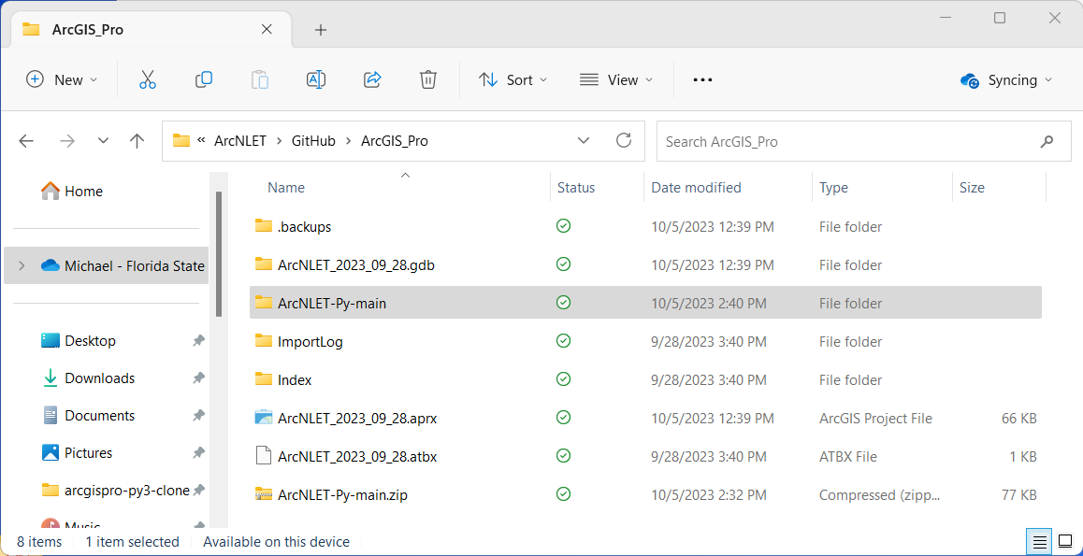Viewport: 1083px width, 556px height.
Task: Open the arcgispro-py3-clone pinned folder
Action: pos(115,491)
